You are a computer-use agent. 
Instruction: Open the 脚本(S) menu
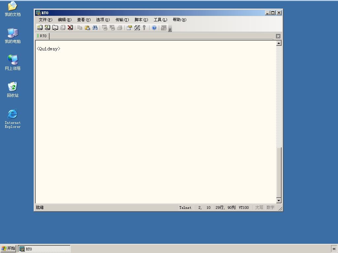(x=141, y=20)
